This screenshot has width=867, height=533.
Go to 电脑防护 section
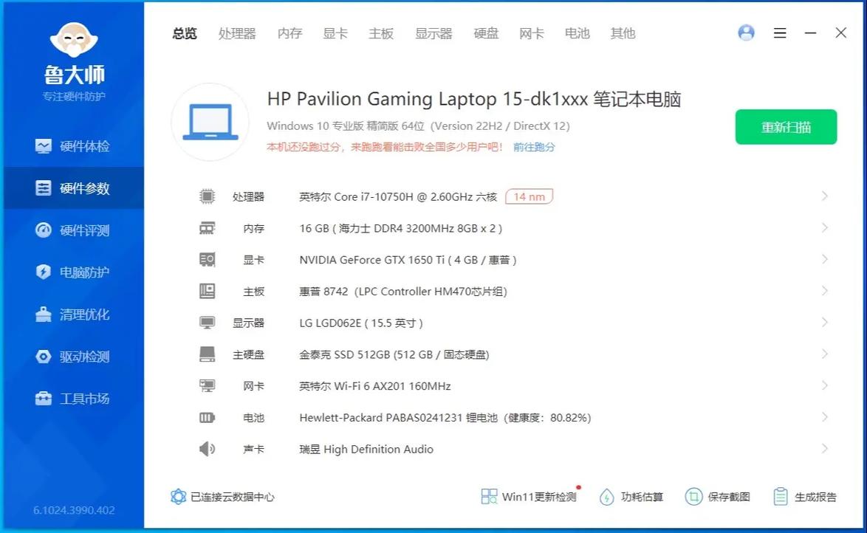click(x=74, y=272)
